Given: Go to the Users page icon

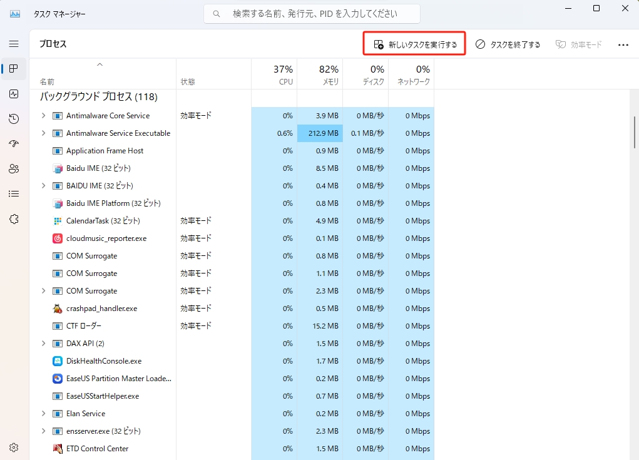Looking at the screenshot, I should [14, 169].
